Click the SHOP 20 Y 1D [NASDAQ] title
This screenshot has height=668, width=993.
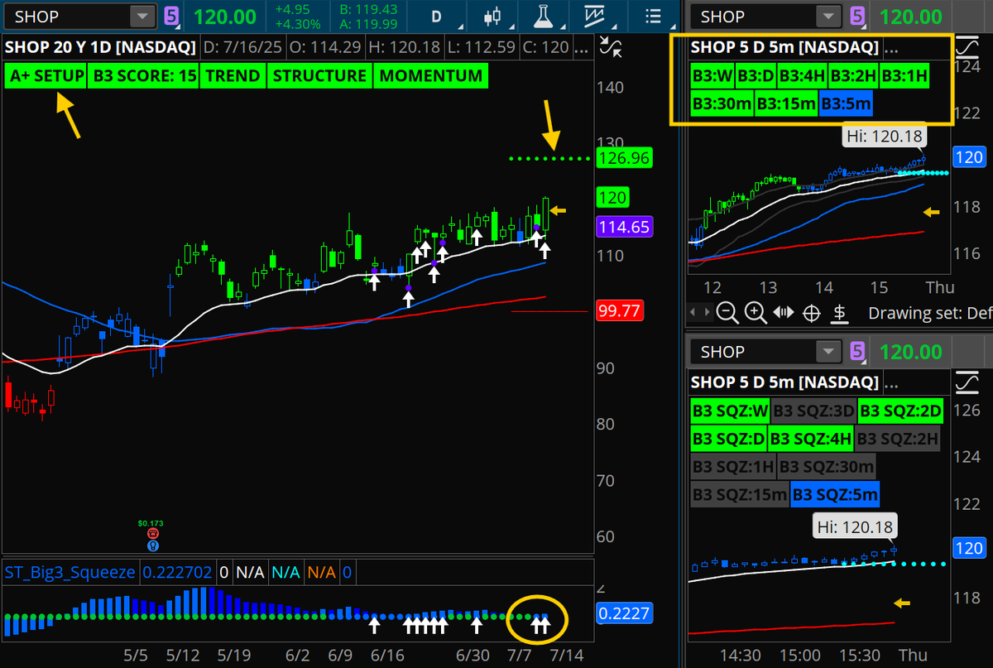click(x=100, y=47)
